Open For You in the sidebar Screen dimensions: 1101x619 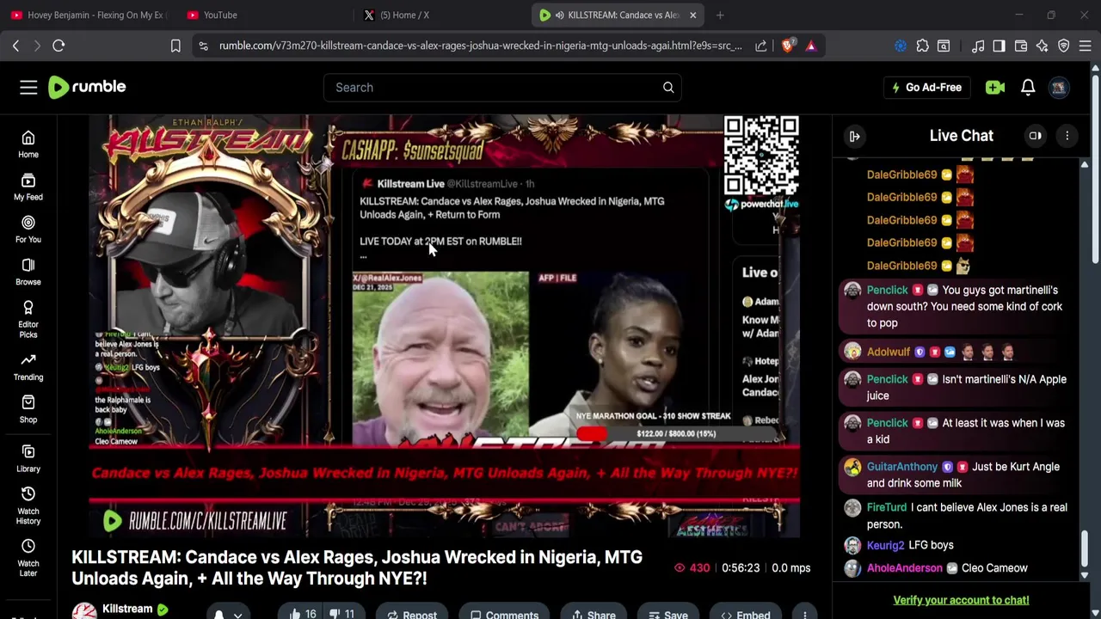(x=28, y=230)
